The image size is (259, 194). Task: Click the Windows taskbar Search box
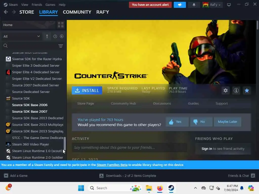coord(115,188)
